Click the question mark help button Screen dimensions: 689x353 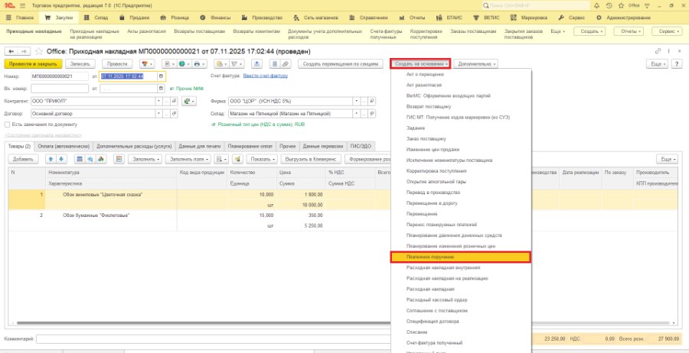coord(676,64)
